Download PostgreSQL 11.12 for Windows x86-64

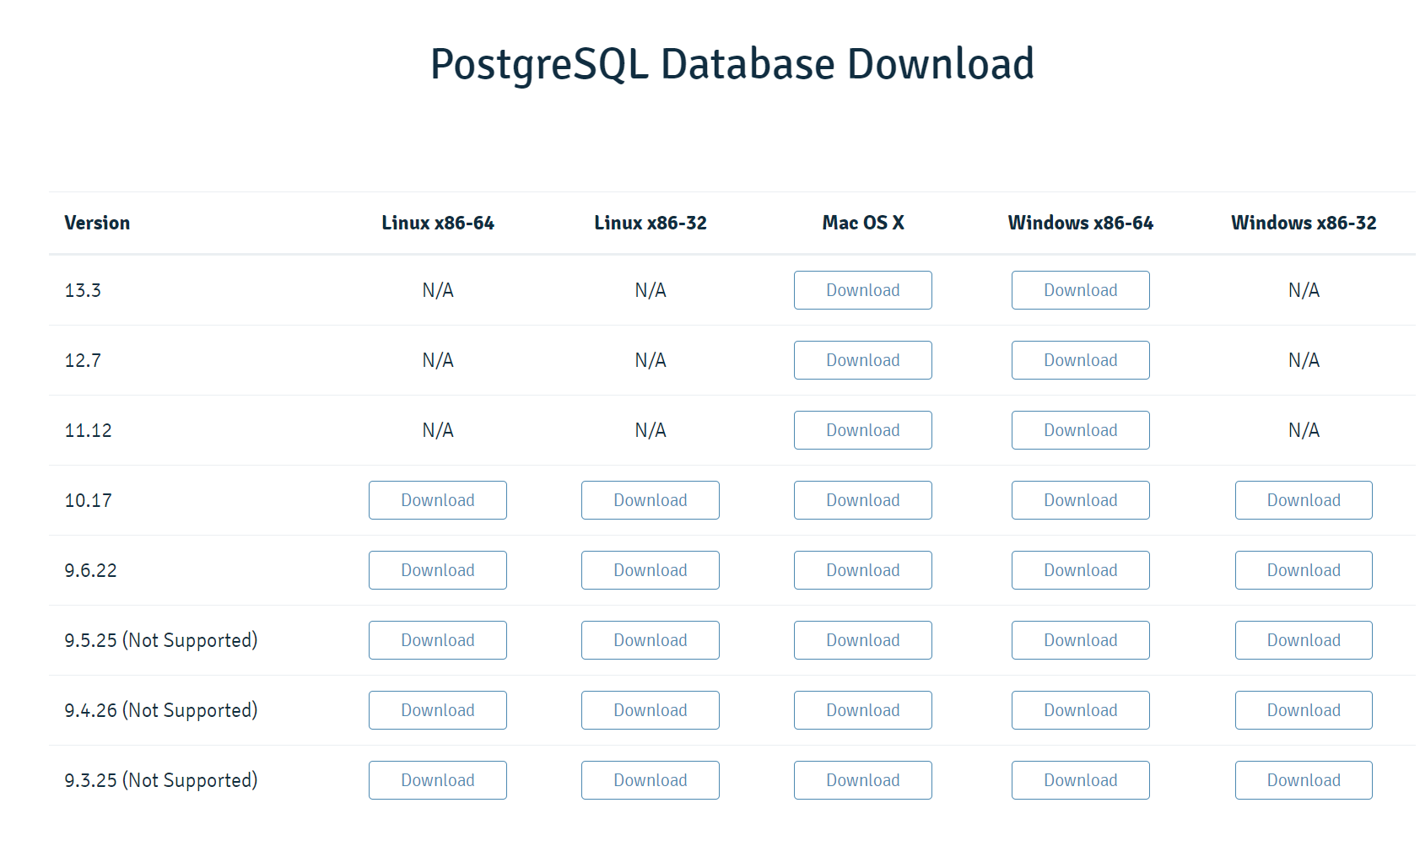(x=1080, y=430)
